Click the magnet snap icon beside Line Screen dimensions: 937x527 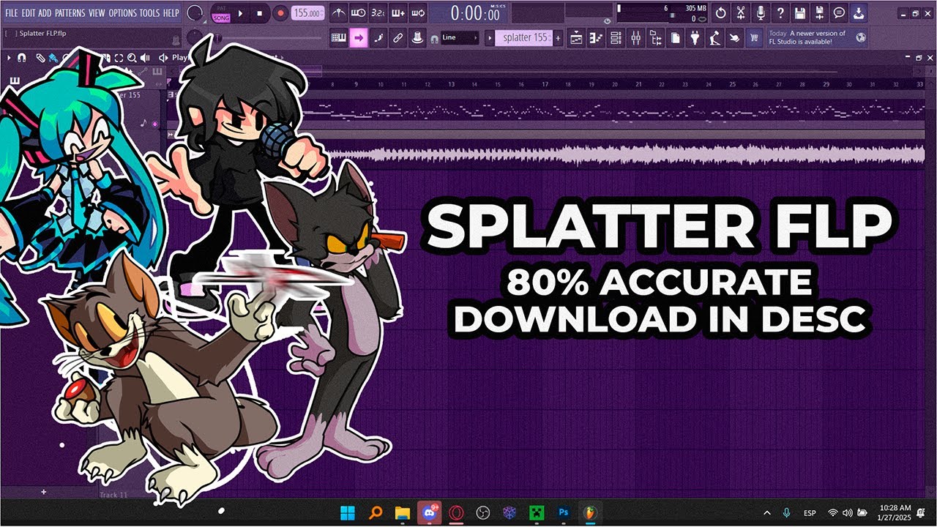(x=435, y=38)
